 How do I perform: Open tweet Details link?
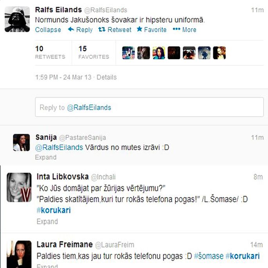pos(107,77)
